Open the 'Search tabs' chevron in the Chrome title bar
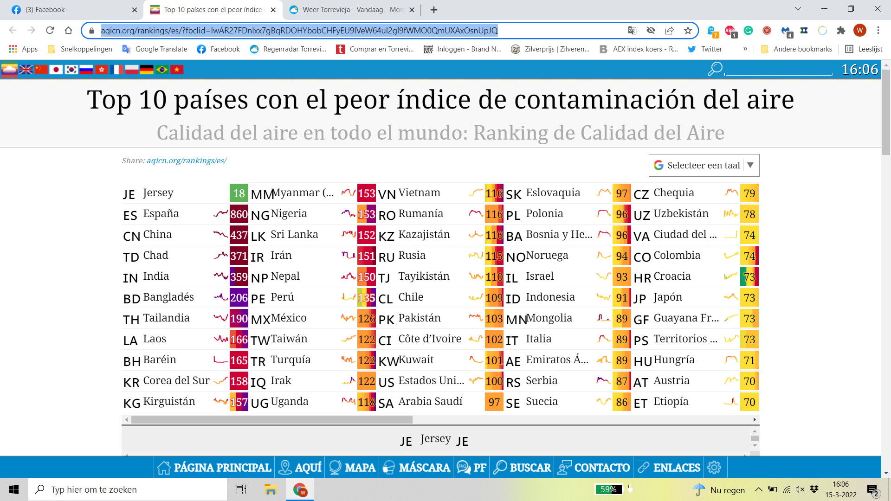This screenshot has width=891, height=501. (798, 9)
